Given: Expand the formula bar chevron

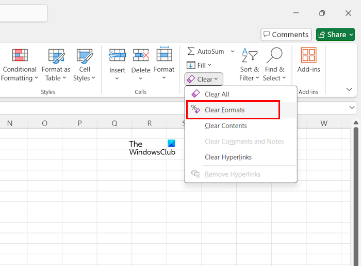Looking at the screenshot, I should (352, 107).
